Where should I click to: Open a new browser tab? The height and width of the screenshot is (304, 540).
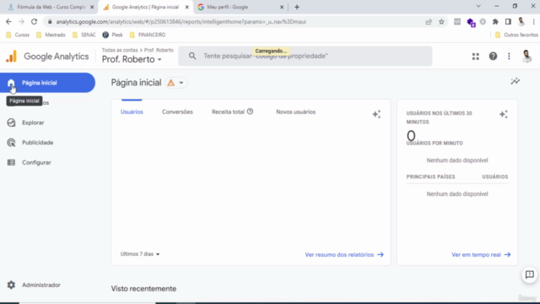coord(297,7)
